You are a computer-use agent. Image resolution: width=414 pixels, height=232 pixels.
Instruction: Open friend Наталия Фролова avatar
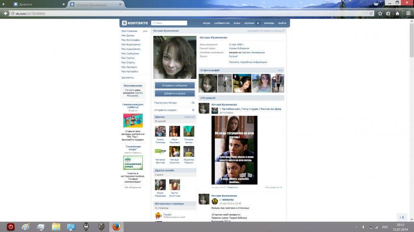(160, 152)
